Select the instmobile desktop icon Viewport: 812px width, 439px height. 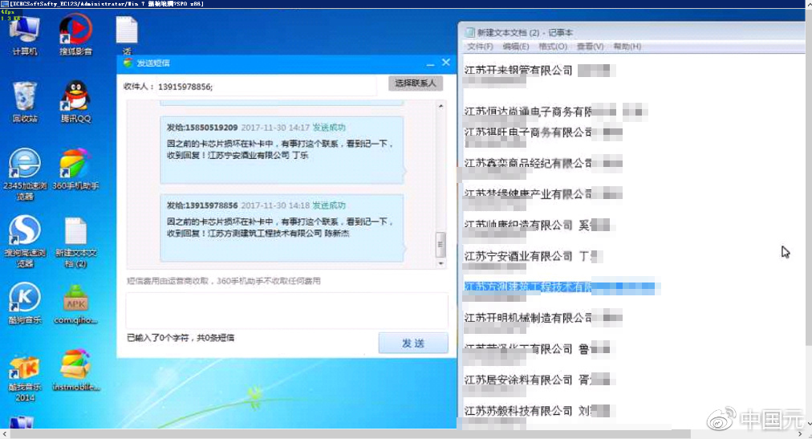point(75,371)
